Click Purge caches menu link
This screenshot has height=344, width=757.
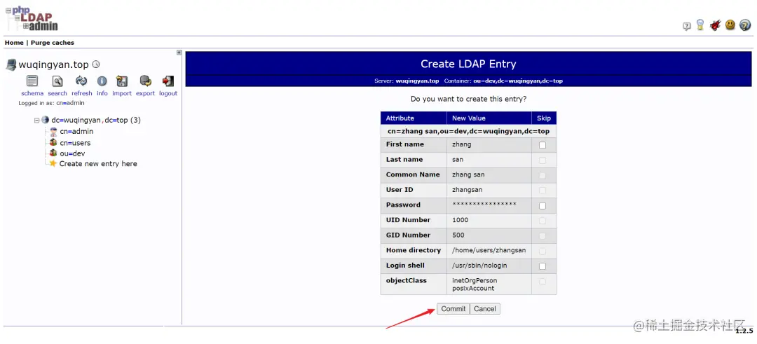(53, 43)
